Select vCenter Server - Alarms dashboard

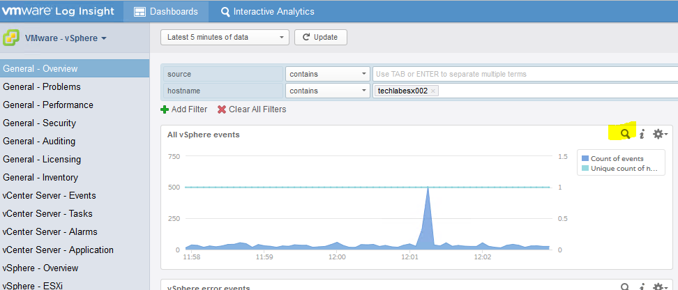pos(75,232)
